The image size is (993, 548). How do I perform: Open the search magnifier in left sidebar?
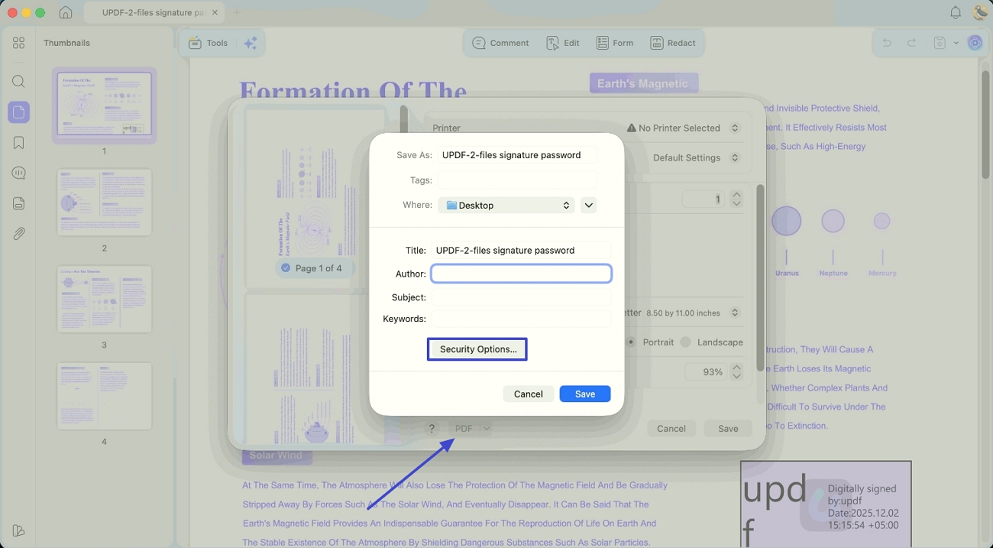coord(19,81)
